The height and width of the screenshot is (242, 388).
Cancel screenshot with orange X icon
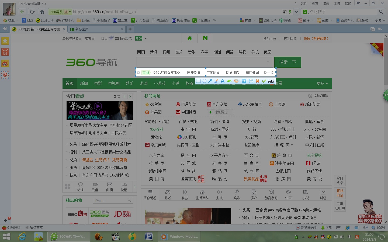[x=258, y=81]
